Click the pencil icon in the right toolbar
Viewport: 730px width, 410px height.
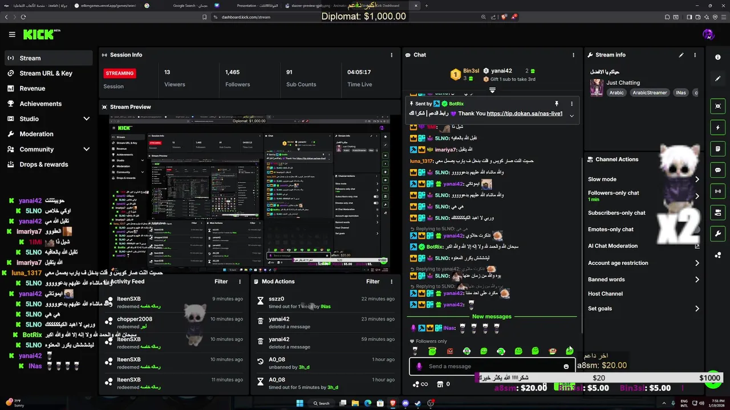[x=718, y=79]
